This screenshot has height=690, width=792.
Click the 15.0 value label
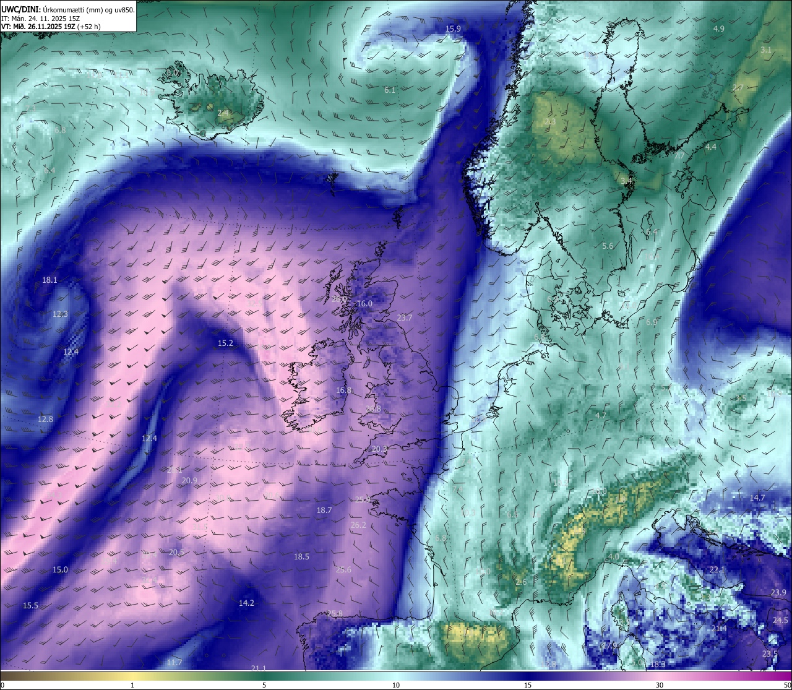[60, 570]
